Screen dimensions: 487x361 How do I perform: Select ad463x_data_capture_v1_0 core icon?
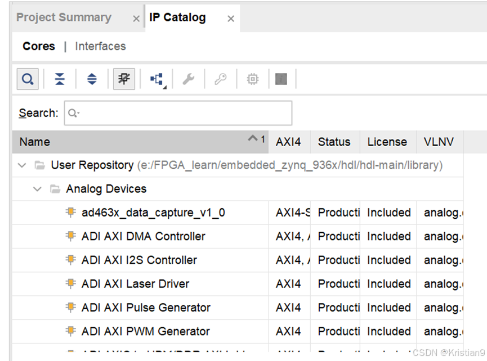[x=71, y=213]
